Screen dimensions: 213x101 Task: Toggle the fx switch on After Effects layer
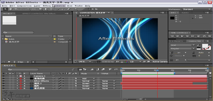[x=63, y=81]
